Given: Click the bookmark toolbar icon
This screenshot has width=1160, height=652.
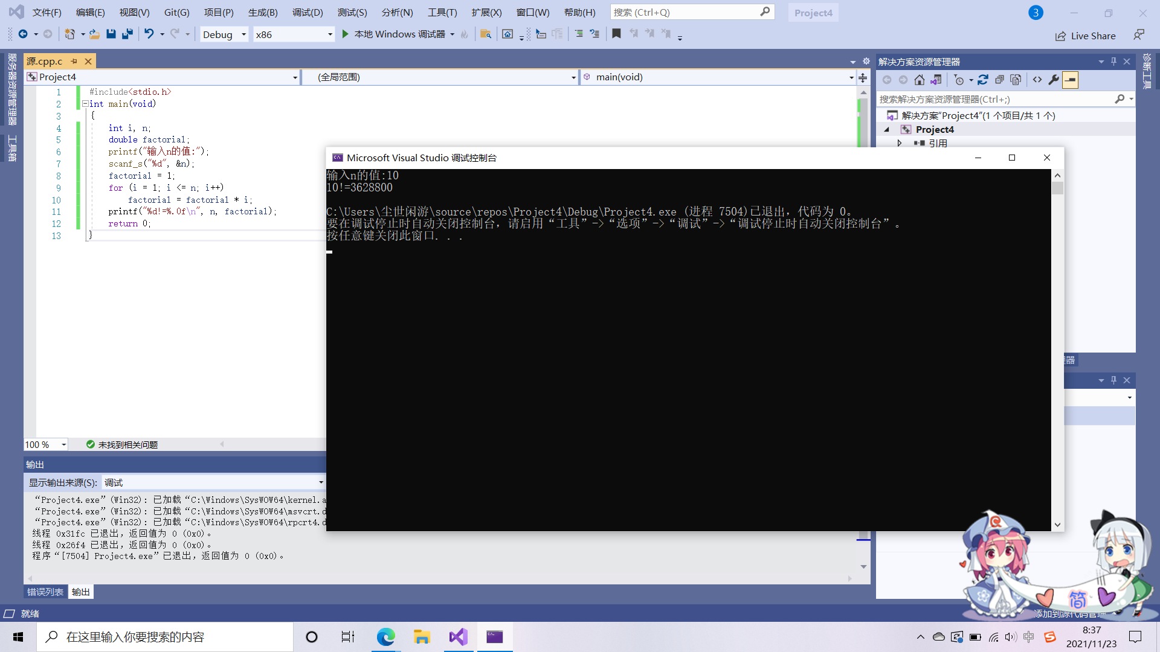Looking at the screenshot, I should (616, 34).
